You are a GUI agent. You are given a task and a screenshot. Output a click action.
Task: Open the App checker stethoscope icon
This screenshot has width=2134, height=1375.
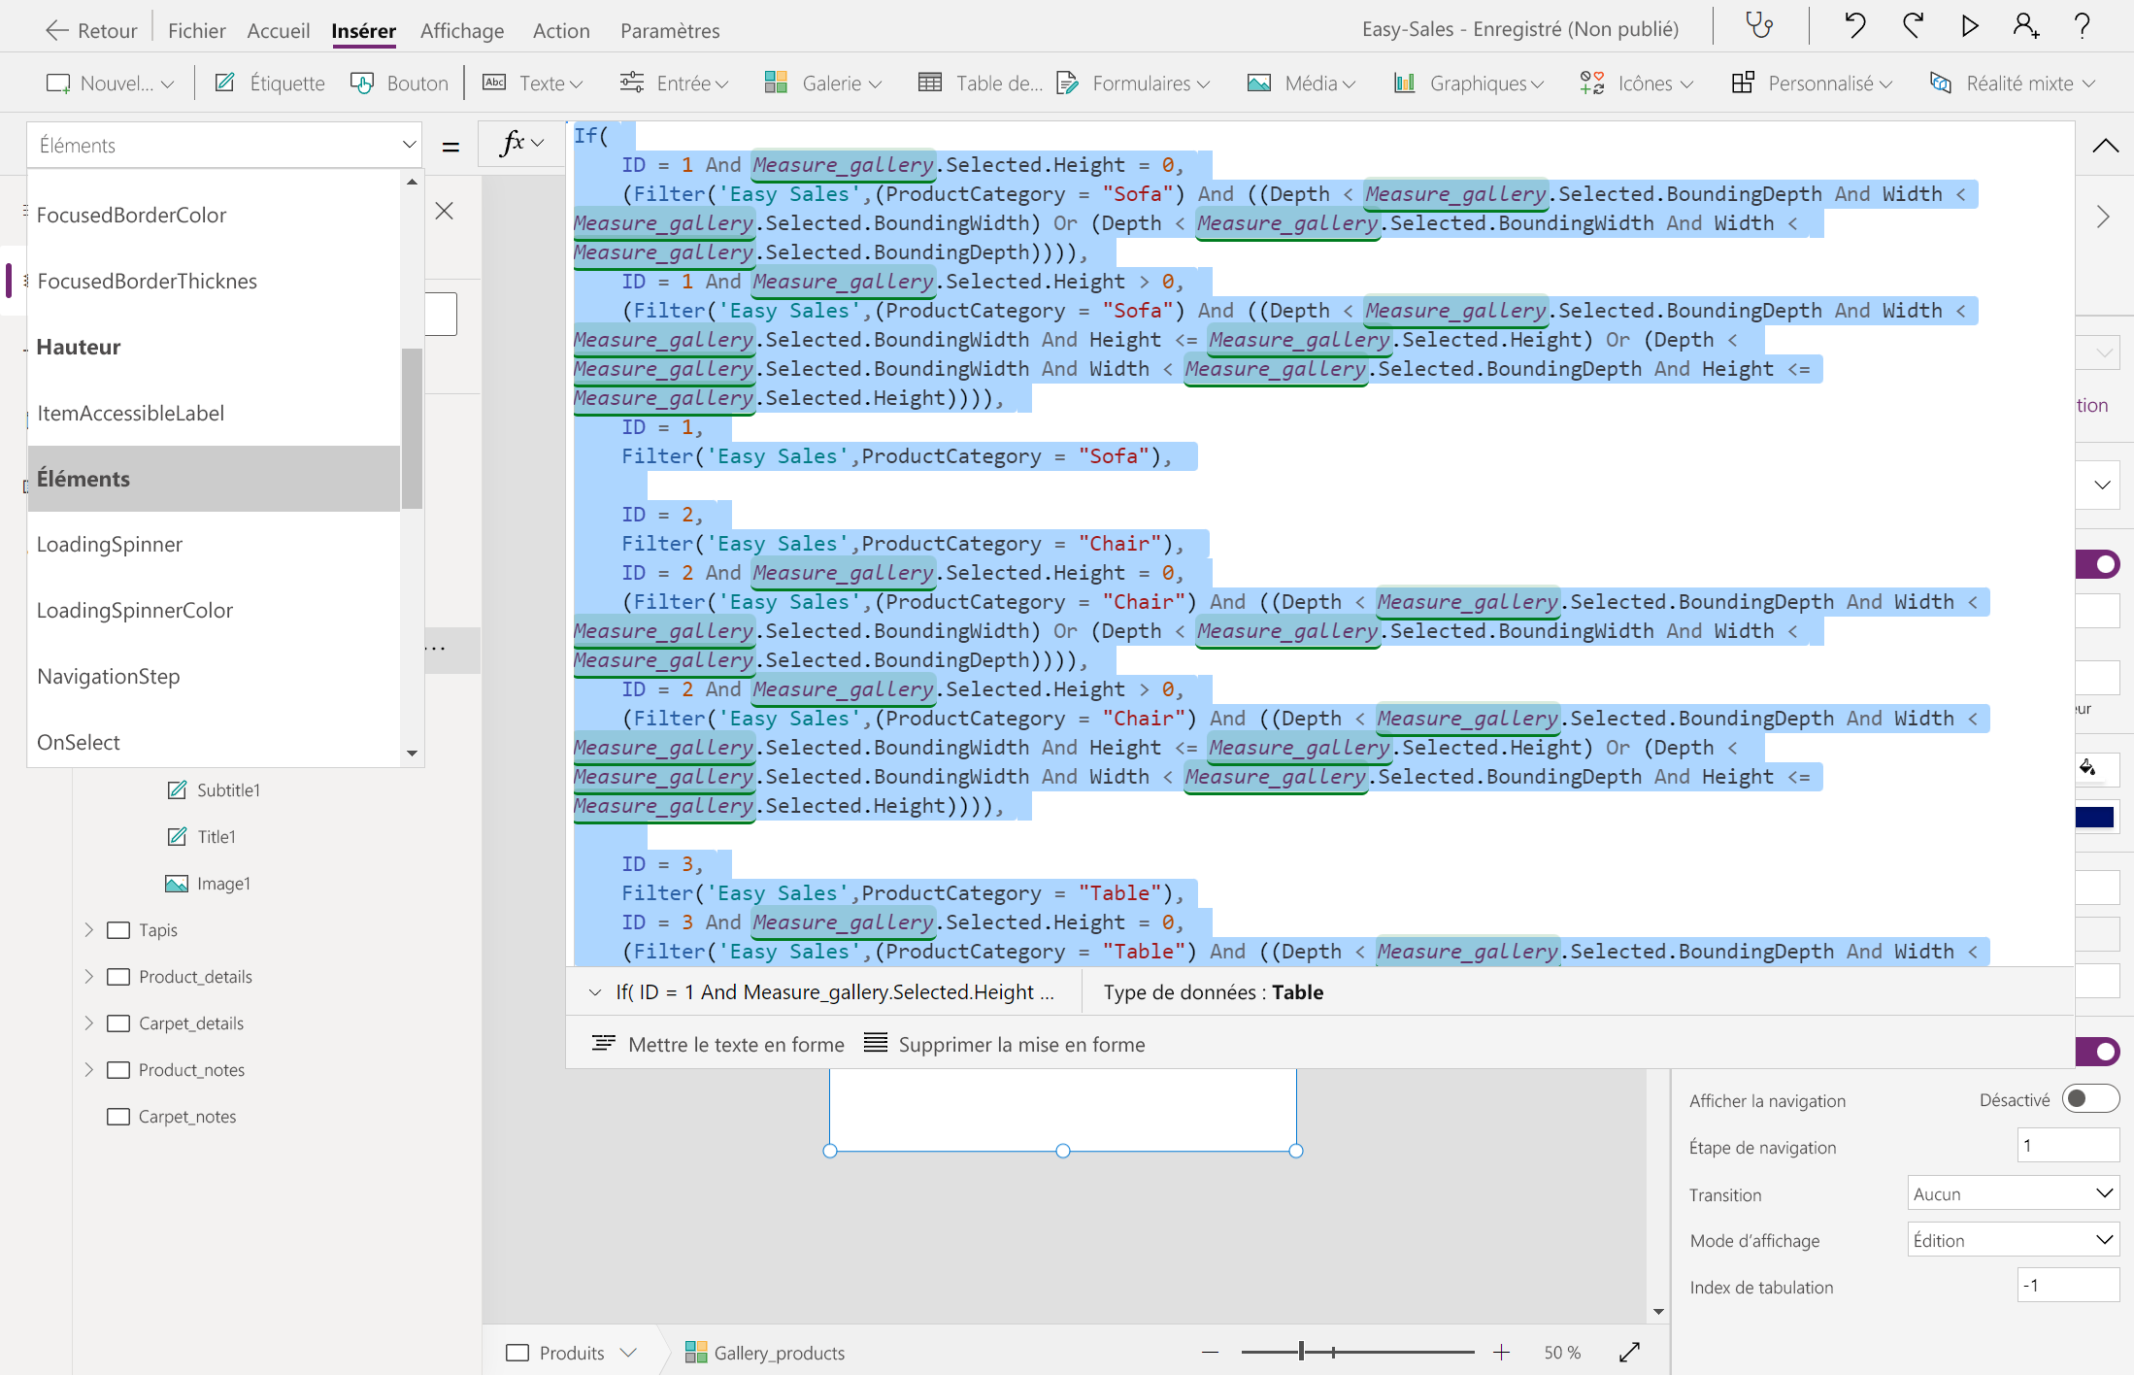coord(1759,26)
